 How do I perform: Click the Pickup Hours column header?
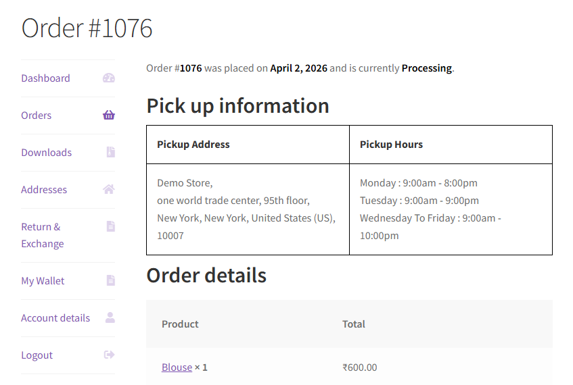(x=391, y=145)
